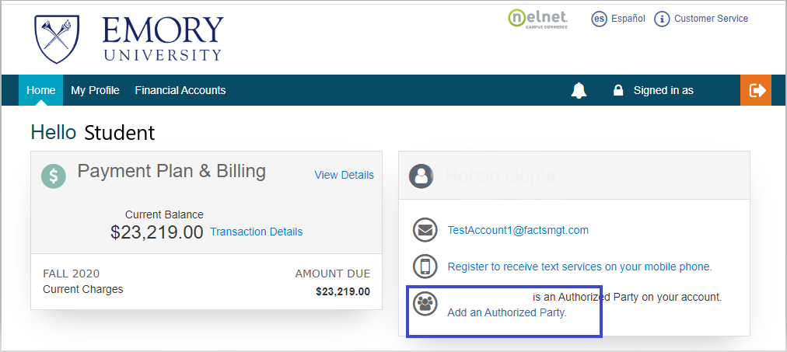Click the mobile phone icon

425,267
